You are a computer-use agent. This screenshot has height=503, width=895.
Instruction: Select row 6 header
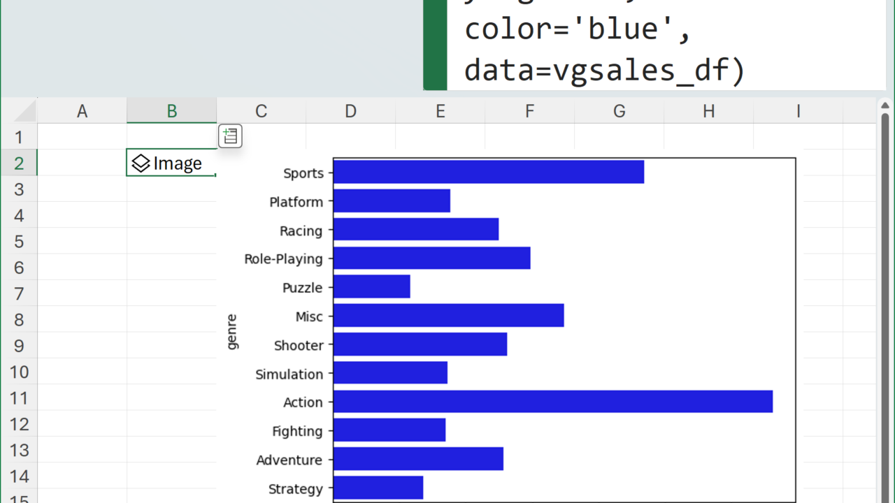point(19,268)
